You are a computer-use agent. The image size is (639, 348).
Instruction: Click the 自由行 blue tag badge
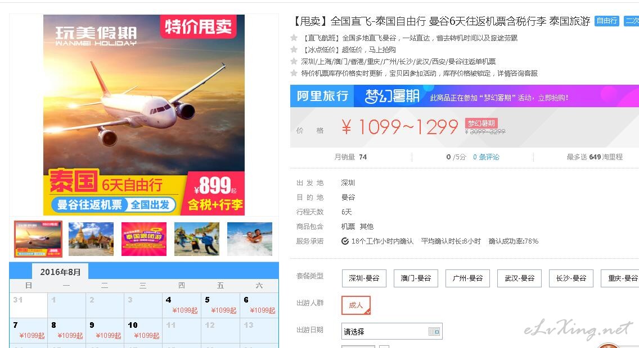point(607,21)
